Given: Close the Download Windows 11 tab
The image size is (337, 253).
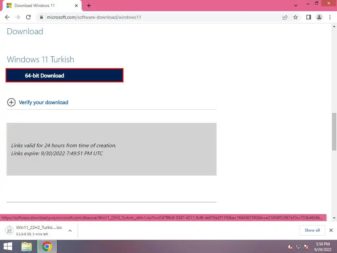Looking at the screenshot, I should [x=76, y=6].
